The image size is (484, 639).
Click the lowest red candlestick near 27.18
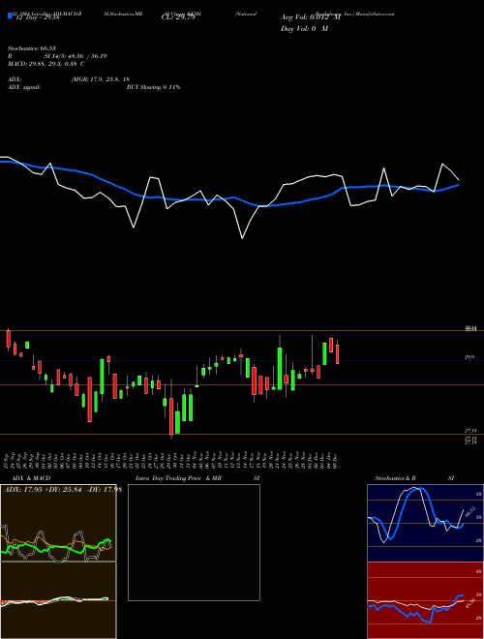coord(171,416)
